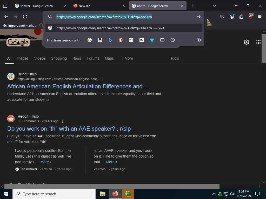Click the Visit suggestion row in address dropdown
The width and height of the screenshot is (266, 199).
pyautogui.click(x=124, y=28)
